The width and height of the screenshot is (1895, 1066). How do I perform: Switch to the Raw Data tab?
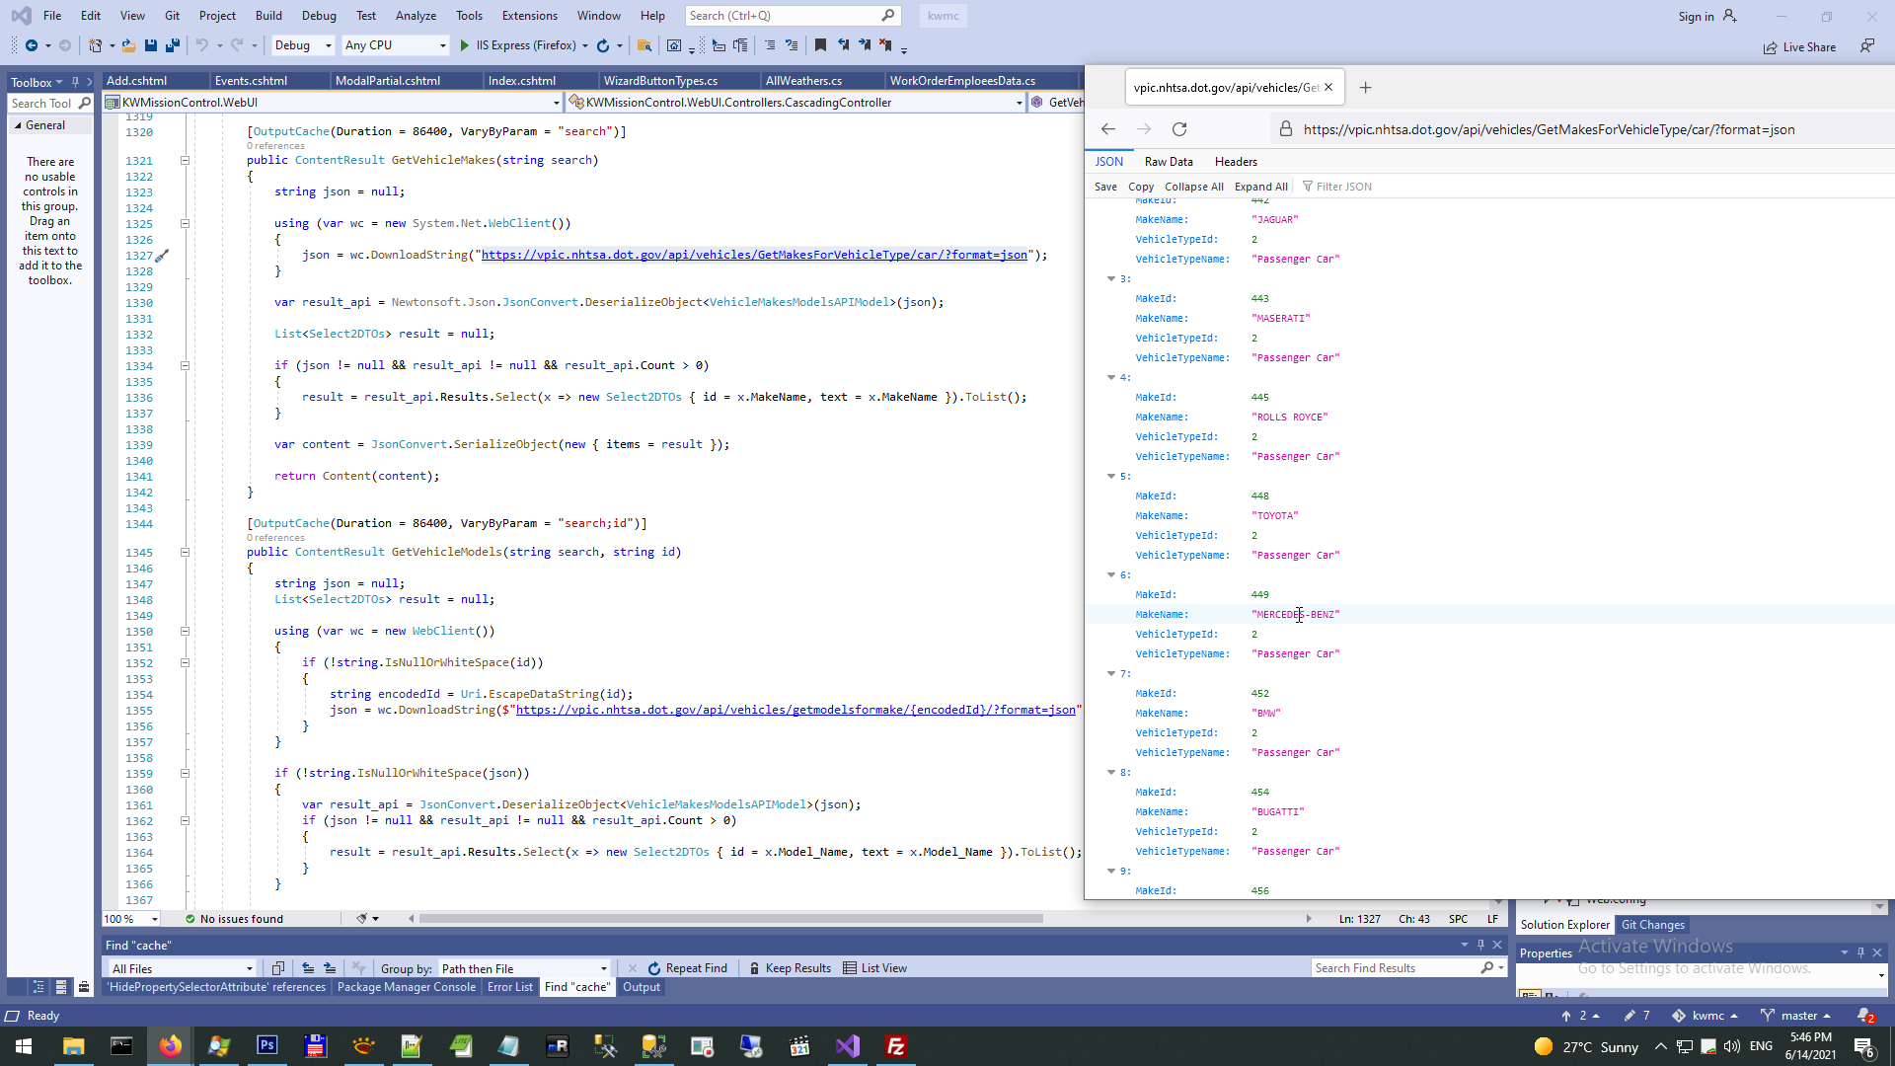1169,162
